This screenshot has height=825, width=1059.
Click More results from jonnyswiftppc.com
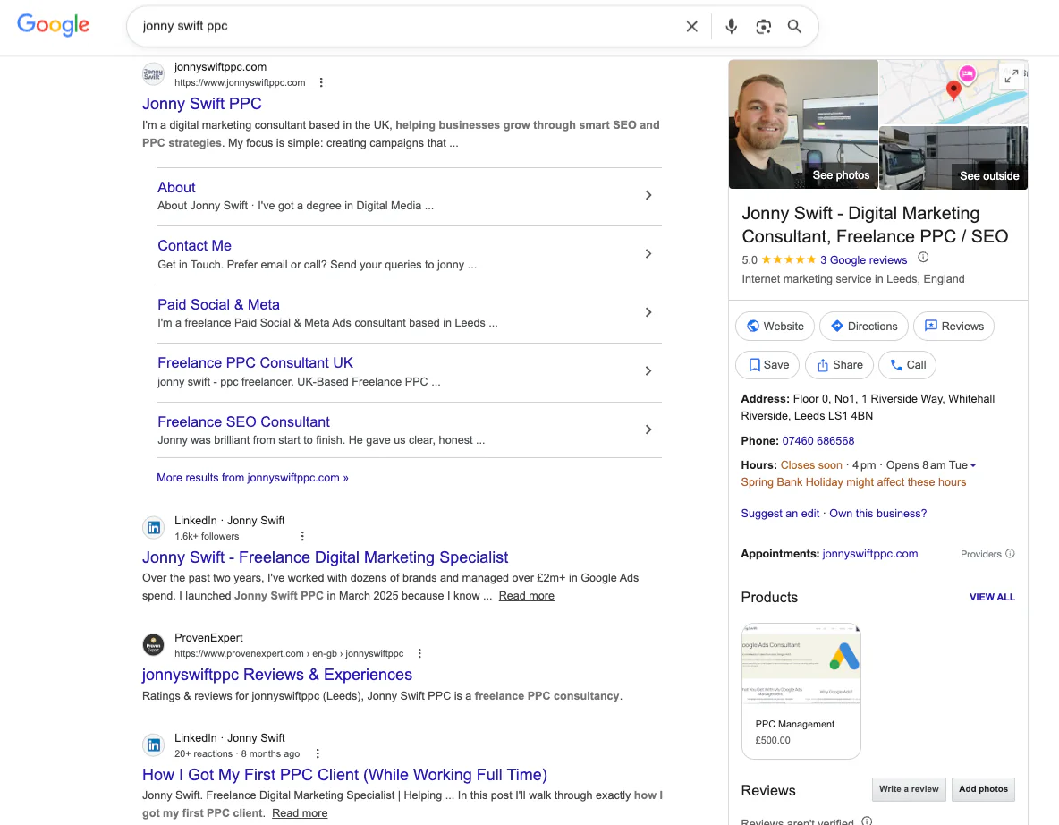(x=252, y=478)
